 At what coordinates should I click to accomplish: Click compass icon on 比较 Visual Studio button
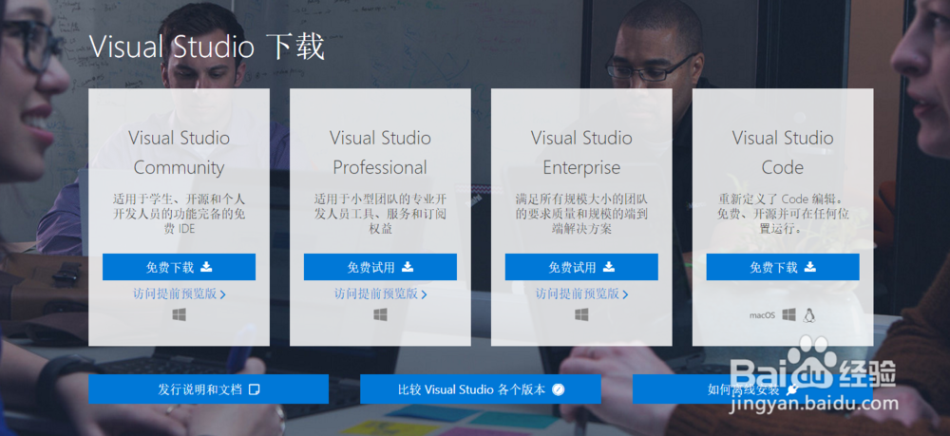click(559, 389)
